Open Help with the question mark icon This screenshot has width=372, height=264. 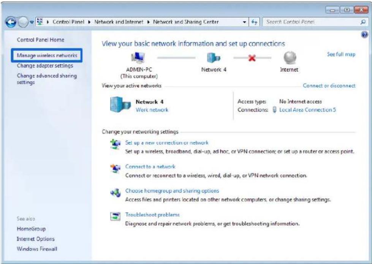364,35
